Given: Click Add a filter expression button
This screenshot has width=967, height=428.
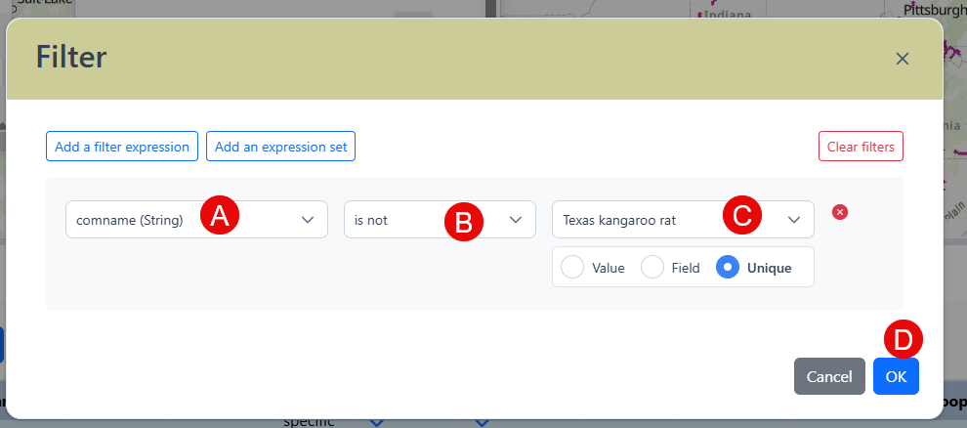Looking at the screenshot, I should [x=122, y=147].
